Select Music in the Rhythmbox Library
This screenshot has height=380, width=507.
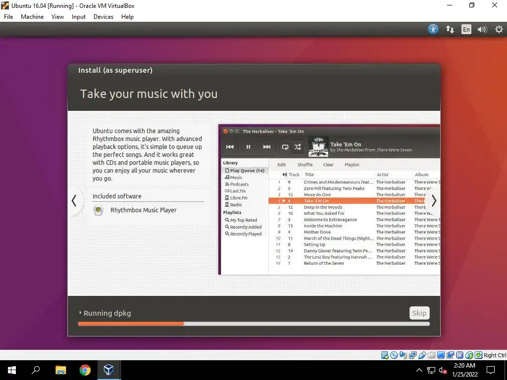coord(234,178)
